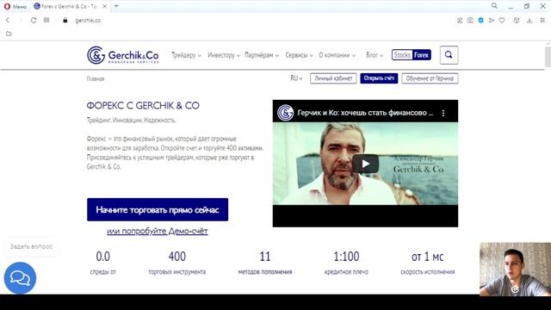Switch to the Forex option
This screenshot has width=551, height=310.
[421, 55]
